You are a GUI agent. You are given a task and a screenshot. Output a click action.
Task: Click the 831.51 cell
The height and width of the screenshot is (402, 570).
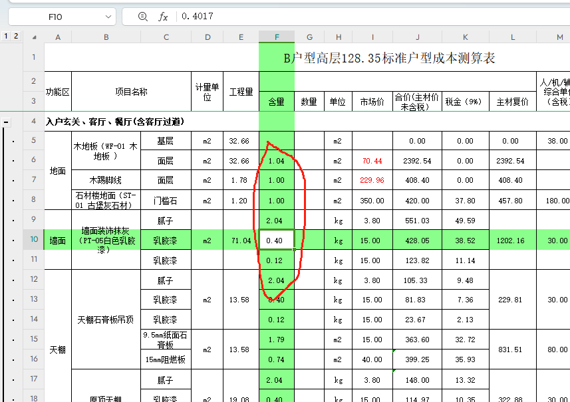[x=513, y=350]
